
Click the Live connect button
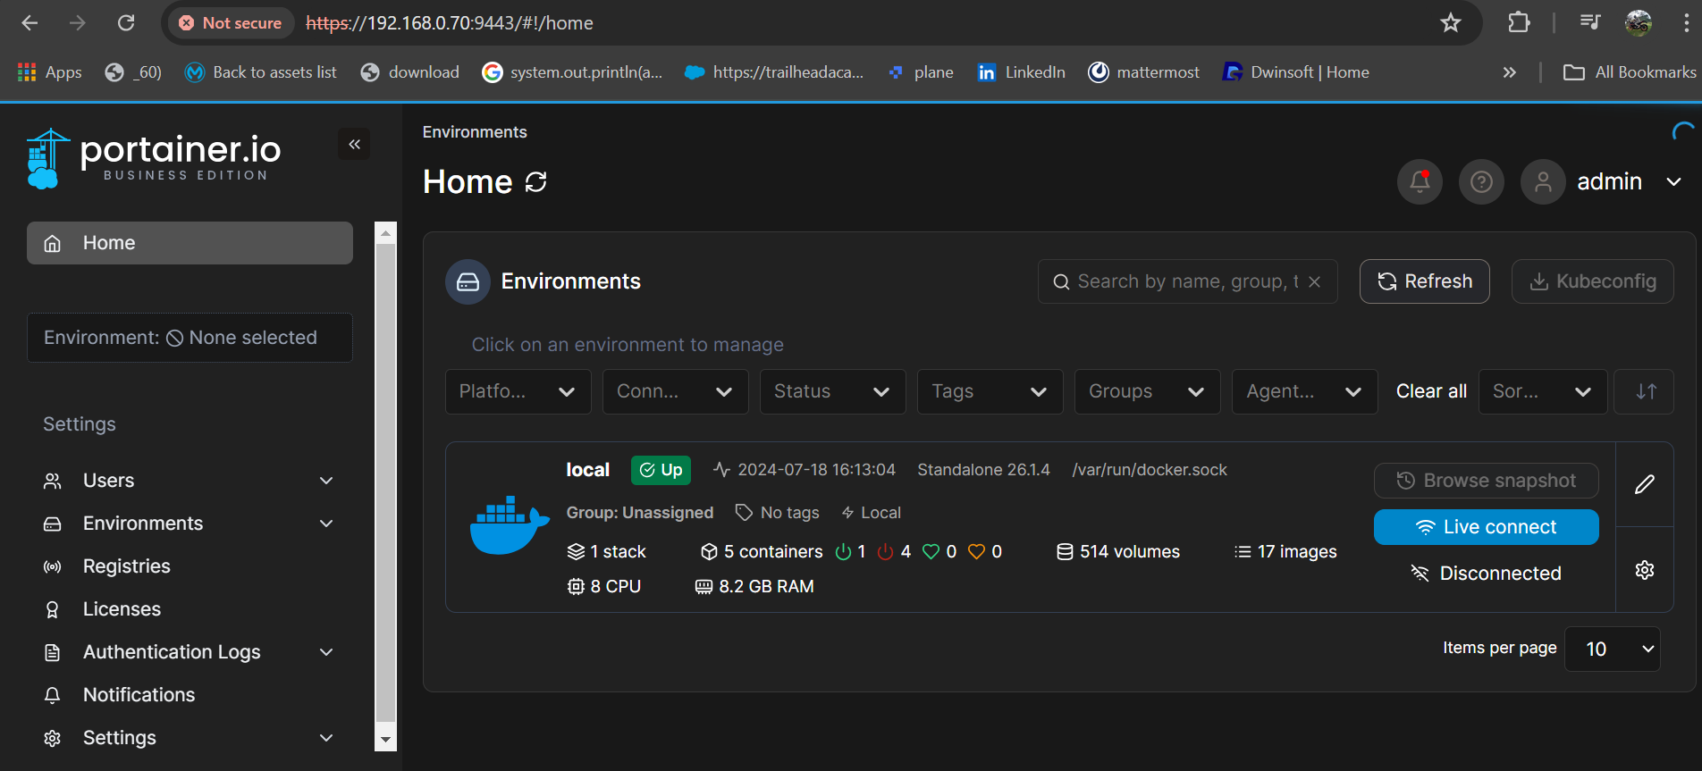[x=1486, y=527]
